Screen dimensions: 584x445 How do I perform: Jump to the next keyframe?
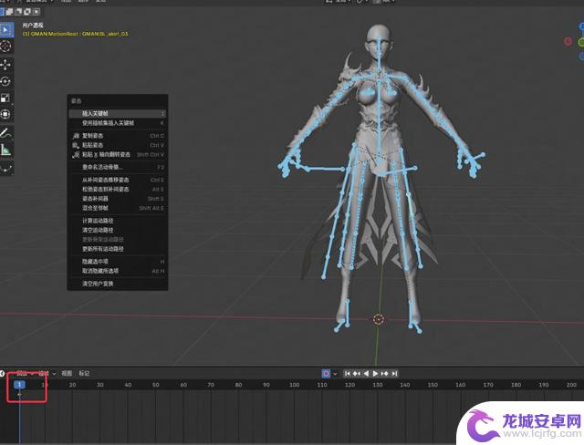tap(385, 373)
